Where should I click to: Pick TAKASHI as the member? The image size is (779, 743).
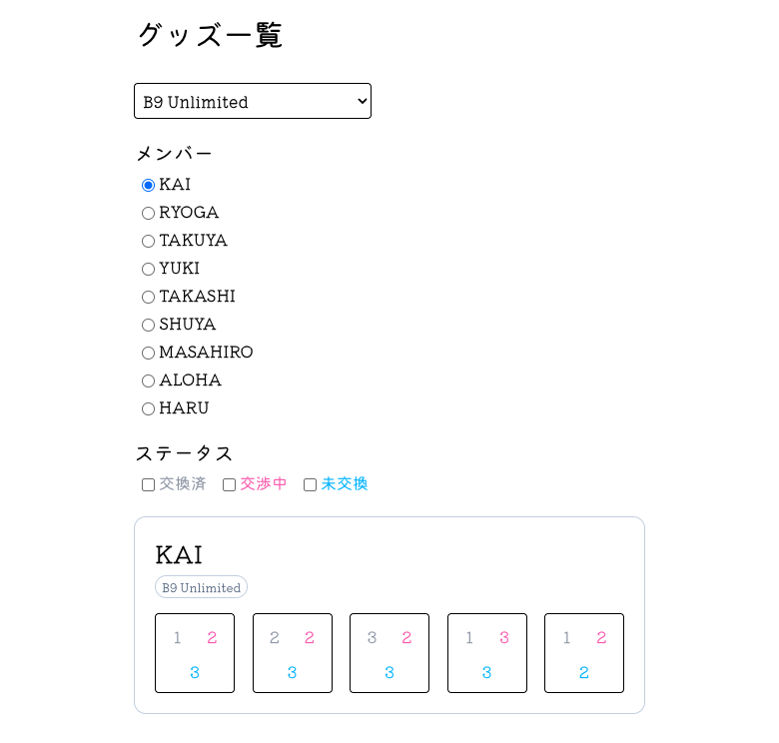[x=149, y=297]
